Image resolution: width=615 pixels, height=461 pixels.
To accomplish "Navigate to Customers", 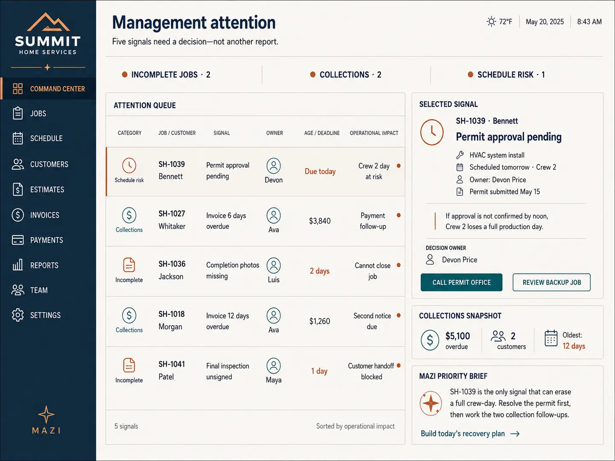I will (x=48, y=164).
